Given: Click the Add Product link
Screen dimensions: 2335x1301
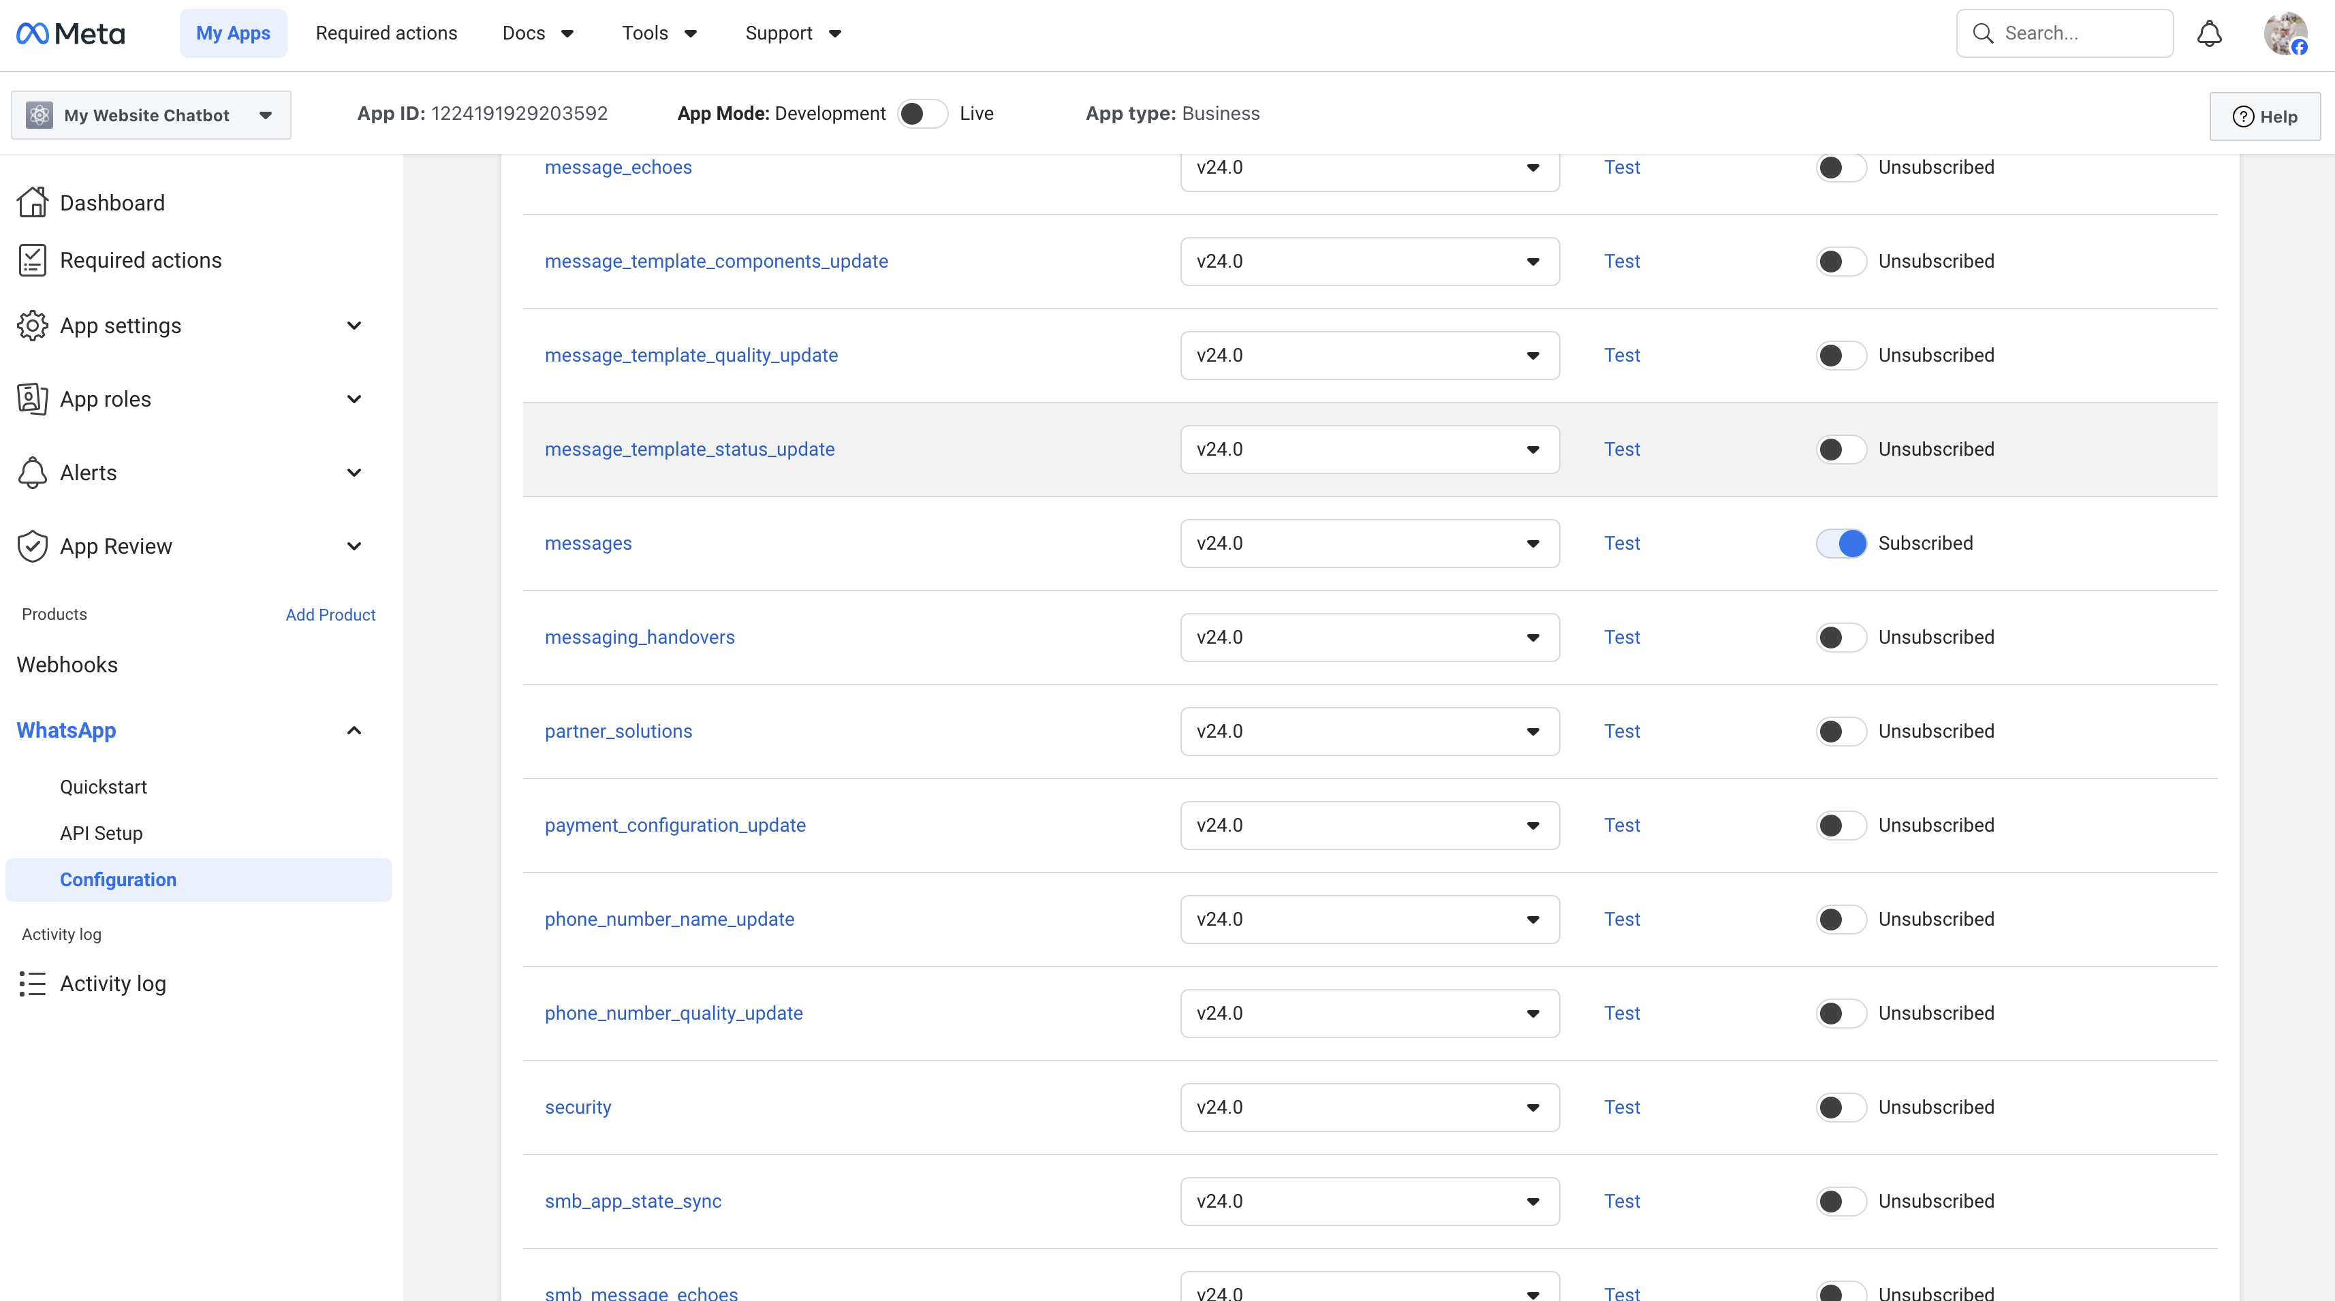Looking at the screenshot, I should click(x=330, y=614).
